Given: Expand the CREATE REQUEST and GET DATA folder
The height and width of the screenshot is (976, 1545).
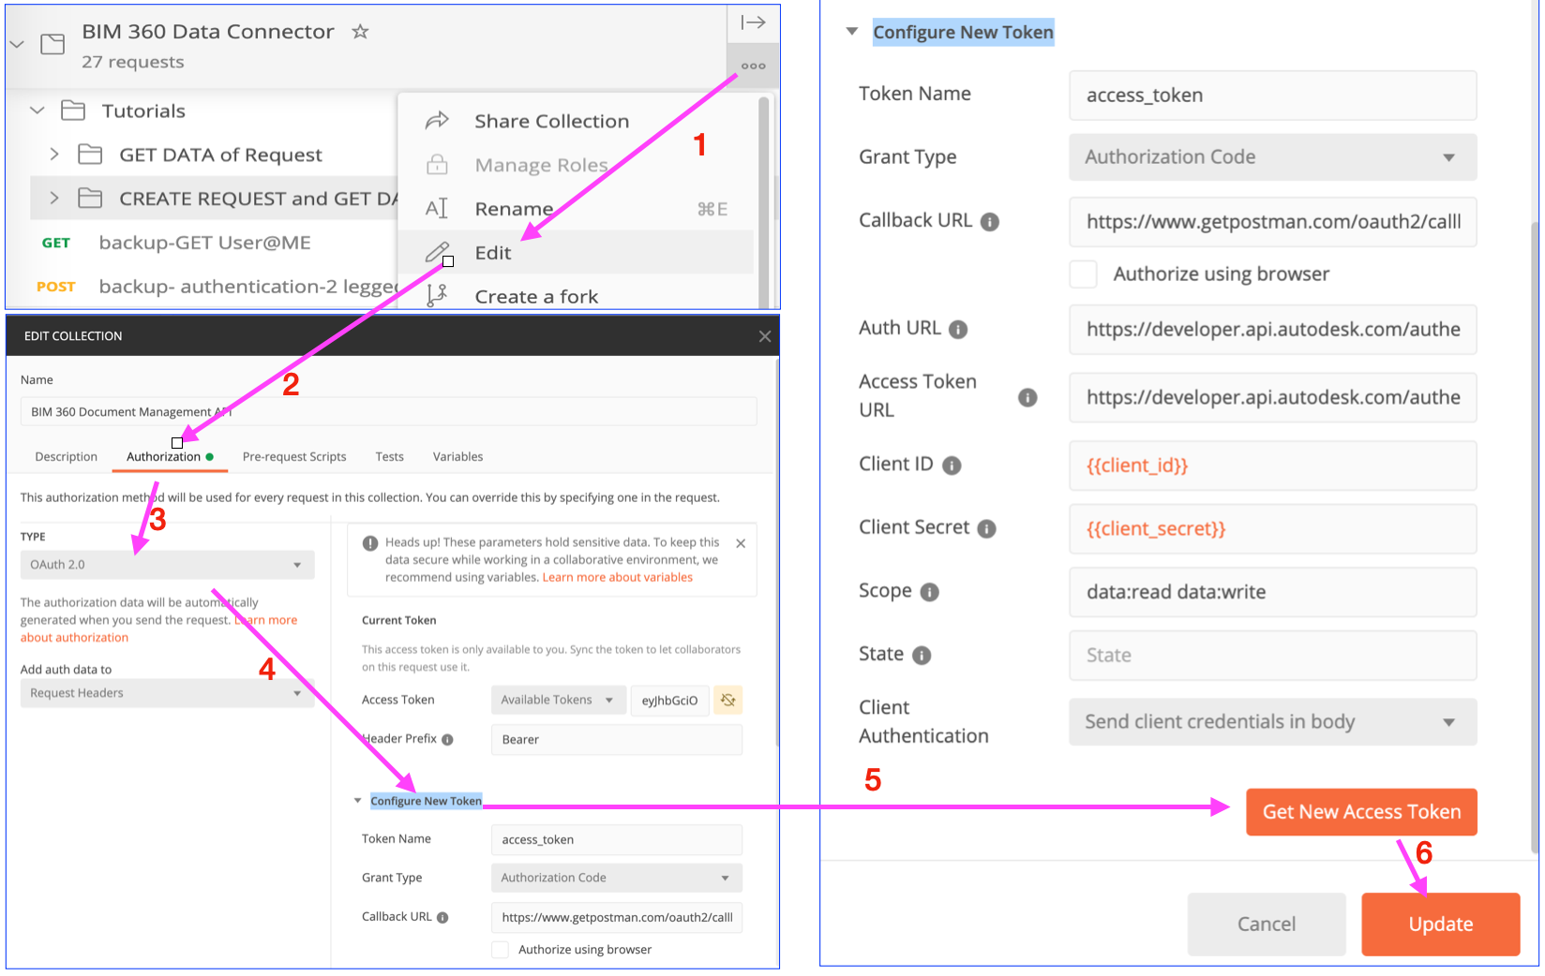Looking at the screenshot, I should click(x=54, y=198).
